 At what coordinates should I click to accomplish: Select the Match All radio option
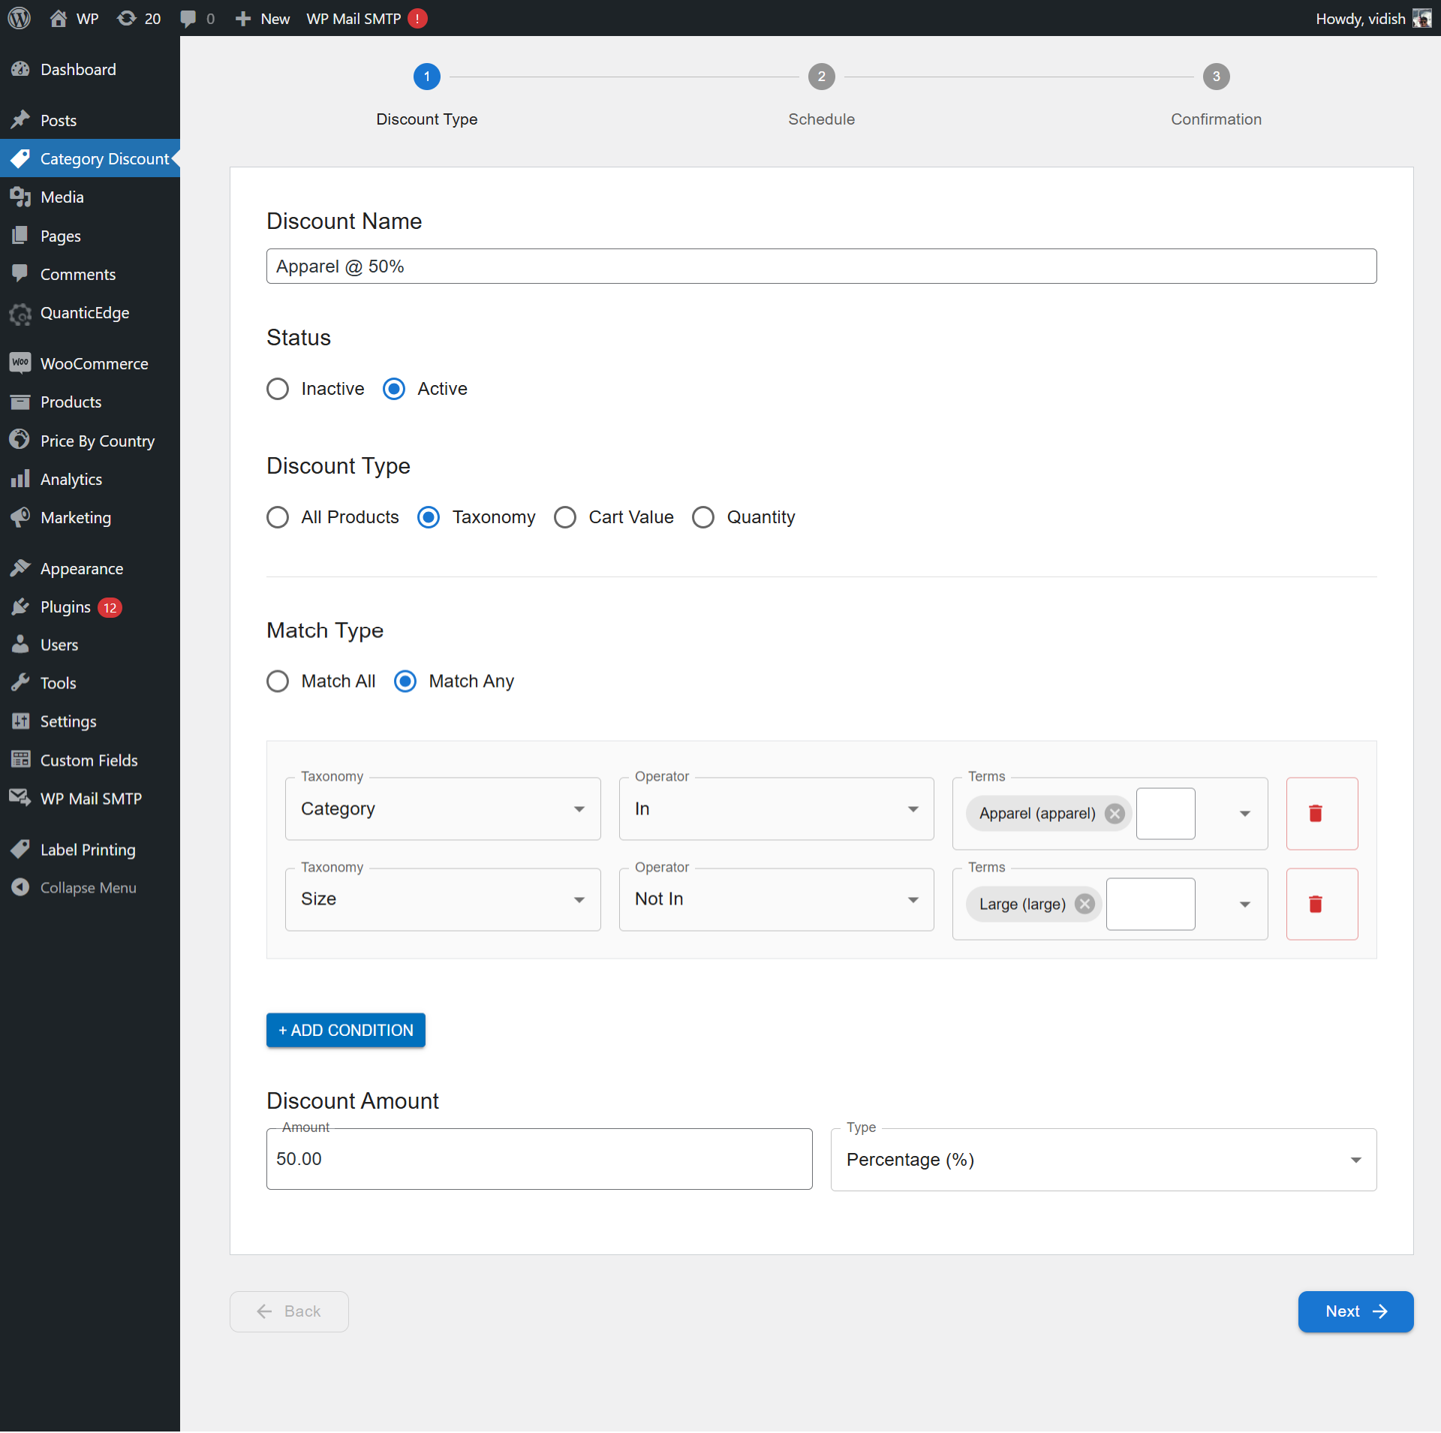coord(278,681)
